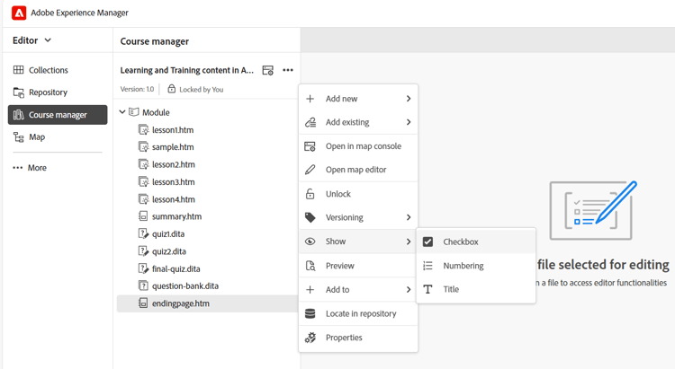Open the three-dot options menu for the course
The image size is (675, 369).
click(288, 70)
